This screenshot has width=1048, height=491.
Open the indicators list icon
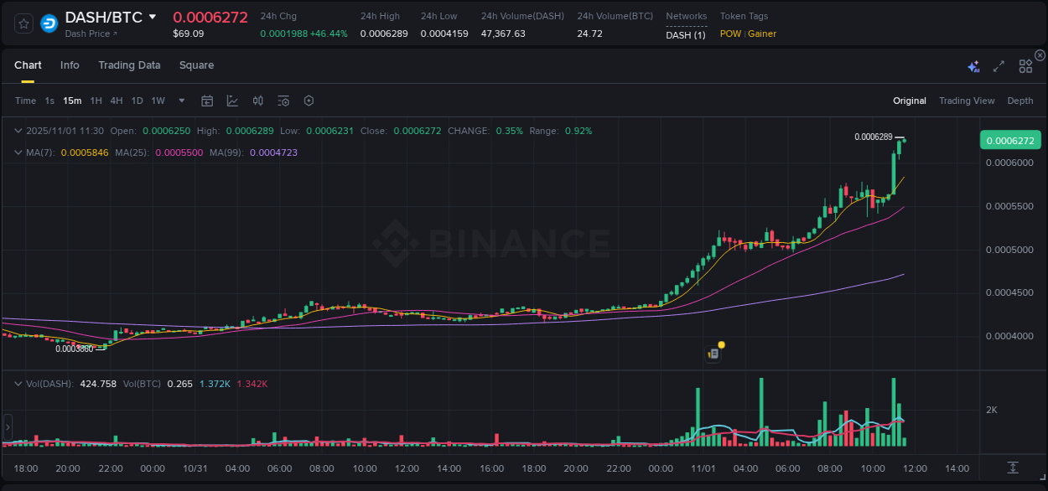(283, 101)
